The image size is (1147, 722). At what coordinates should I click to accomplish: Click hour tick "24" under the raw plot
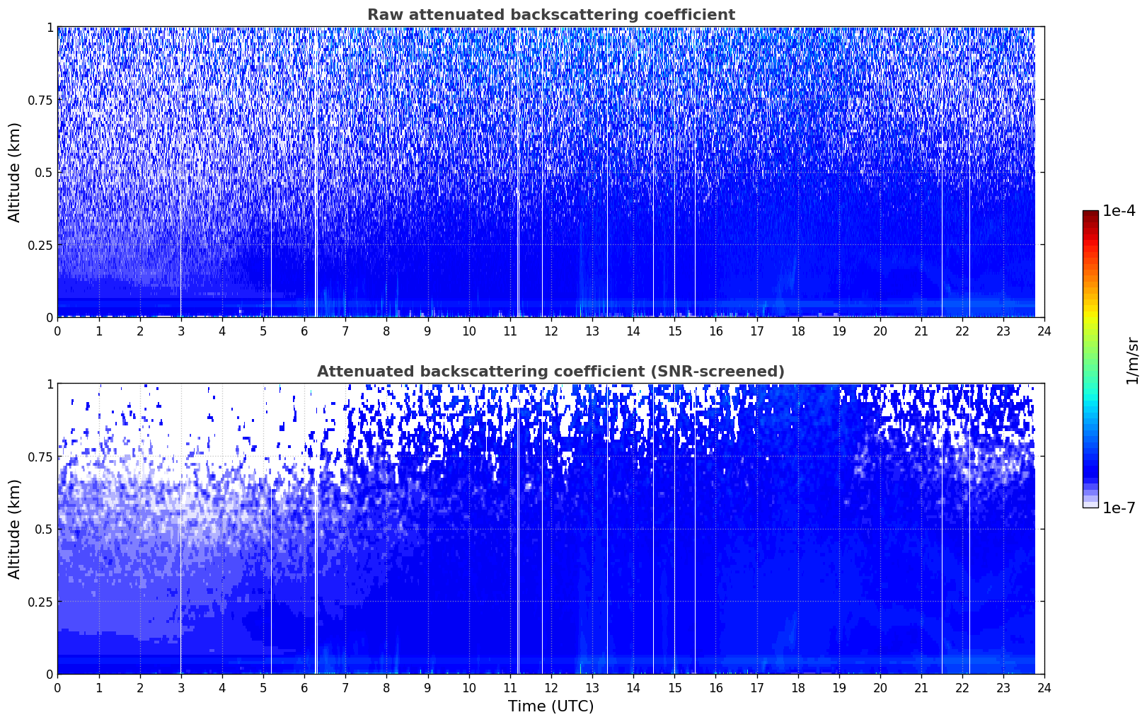(1044, 331)
